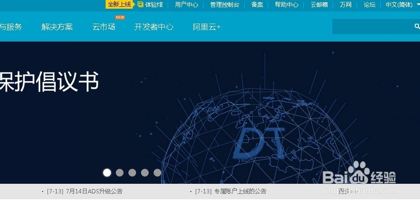Viewport: 420px width, 205px height.
Task: Select the fifth carousel dot
Action: click(157, 173)
